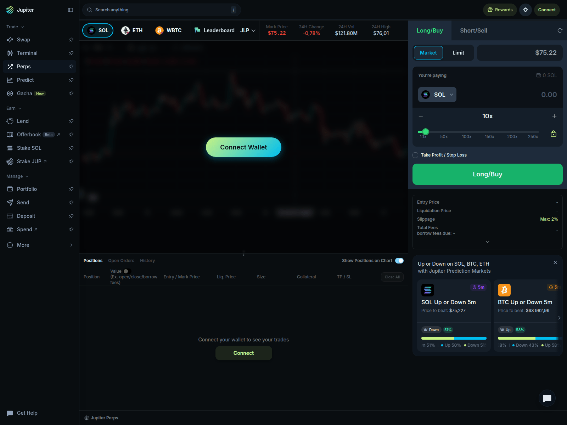
Task: Click the Connect Wallet button
Action: click(243, 147)
